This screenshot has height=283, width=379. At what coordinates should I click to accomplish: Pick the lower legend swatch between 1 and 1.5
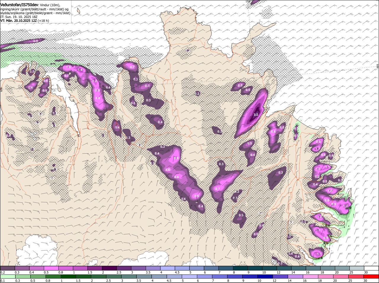(x=69, y=277)
